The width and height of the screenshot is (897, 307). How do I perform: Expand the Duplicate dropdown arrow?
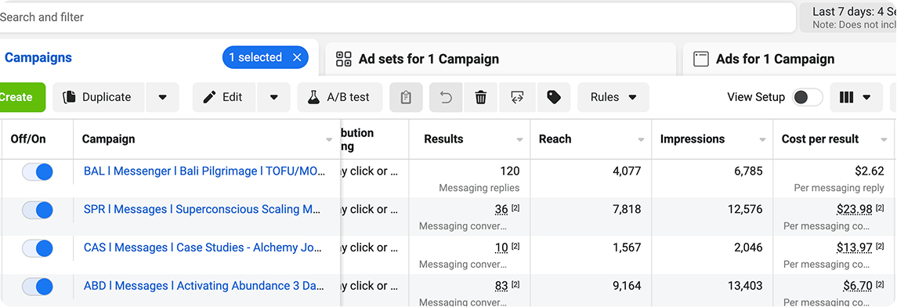[162, 97]
